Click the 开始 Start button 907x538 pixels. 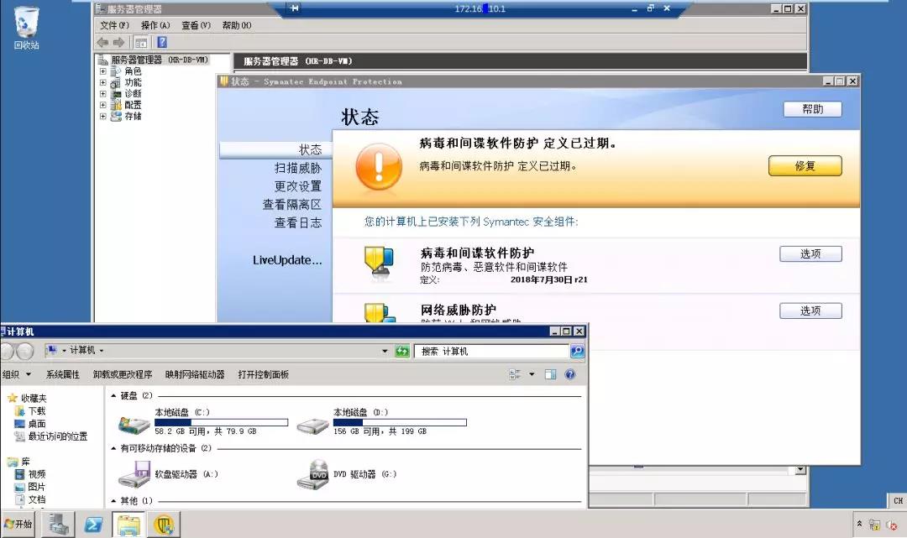pyautogui.click(x=18, y=524)
